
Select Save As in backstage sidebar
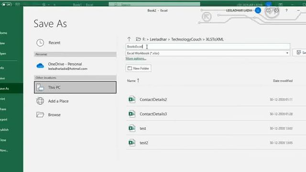click(x=11, y=88)
